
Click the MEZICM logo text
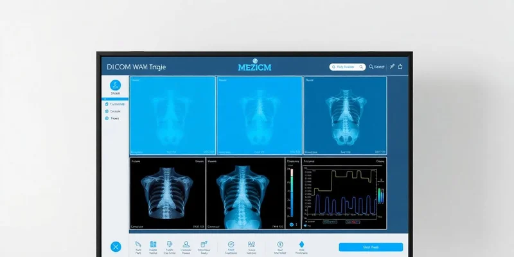(254, 67)
